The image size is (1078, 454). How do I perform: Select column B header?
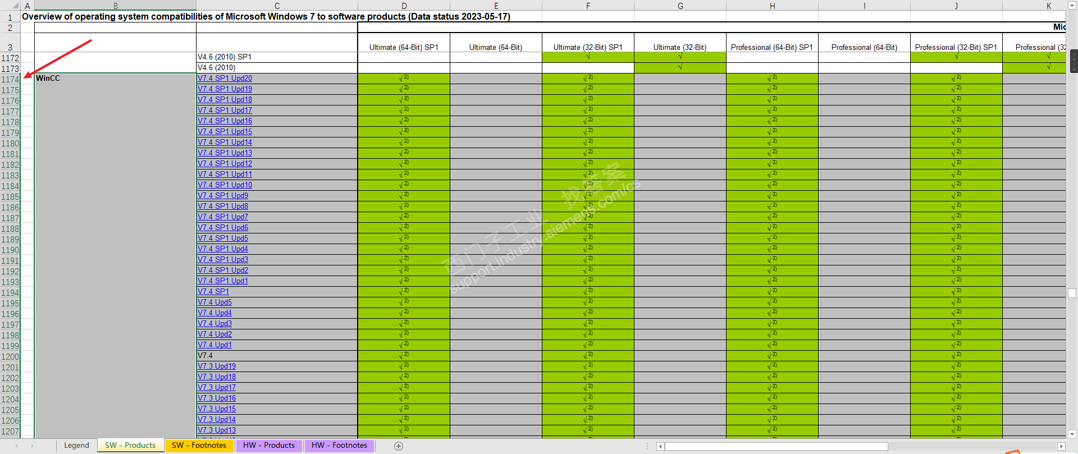[115, 6]
